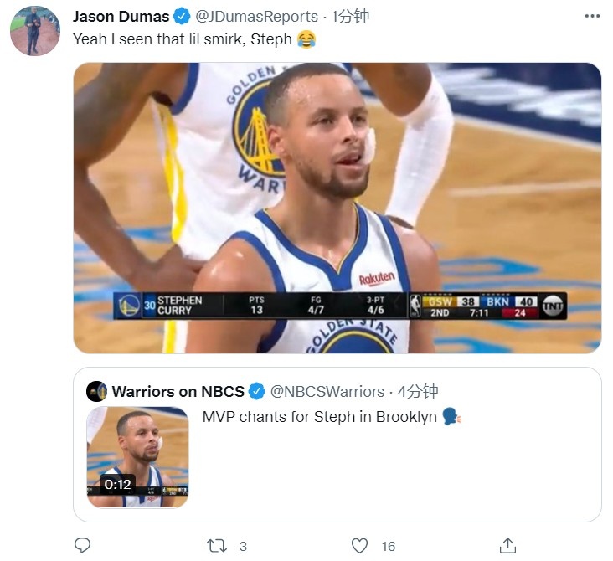Click the 1分钟 tweet timestamp
Screen dimensions: 613x561
point(350,17)
